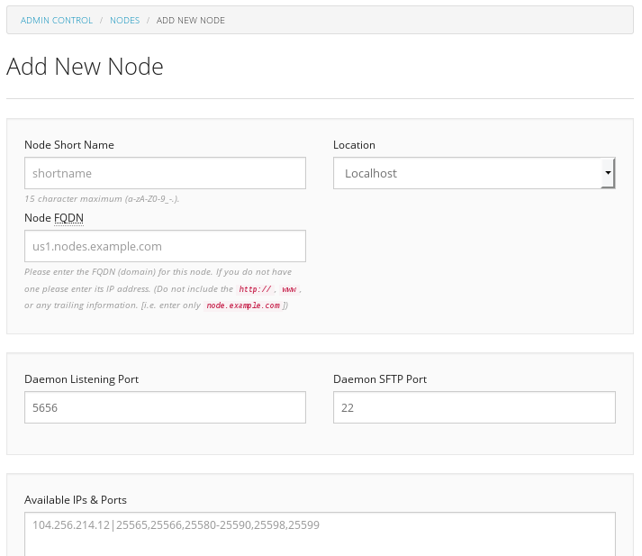Click the 15 character maximum hint text

(x=102, y=198)
